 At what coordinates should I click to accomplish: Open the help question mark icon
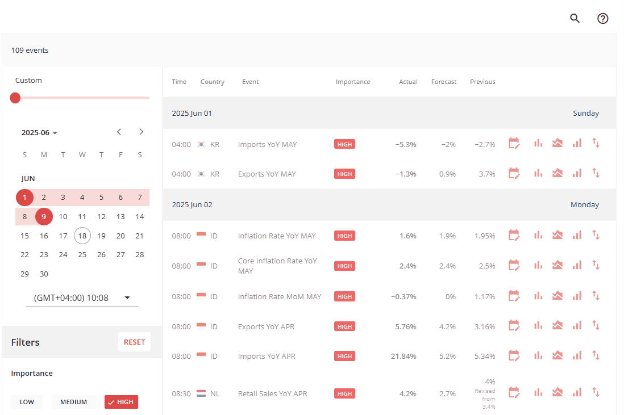tap(602, 18)
